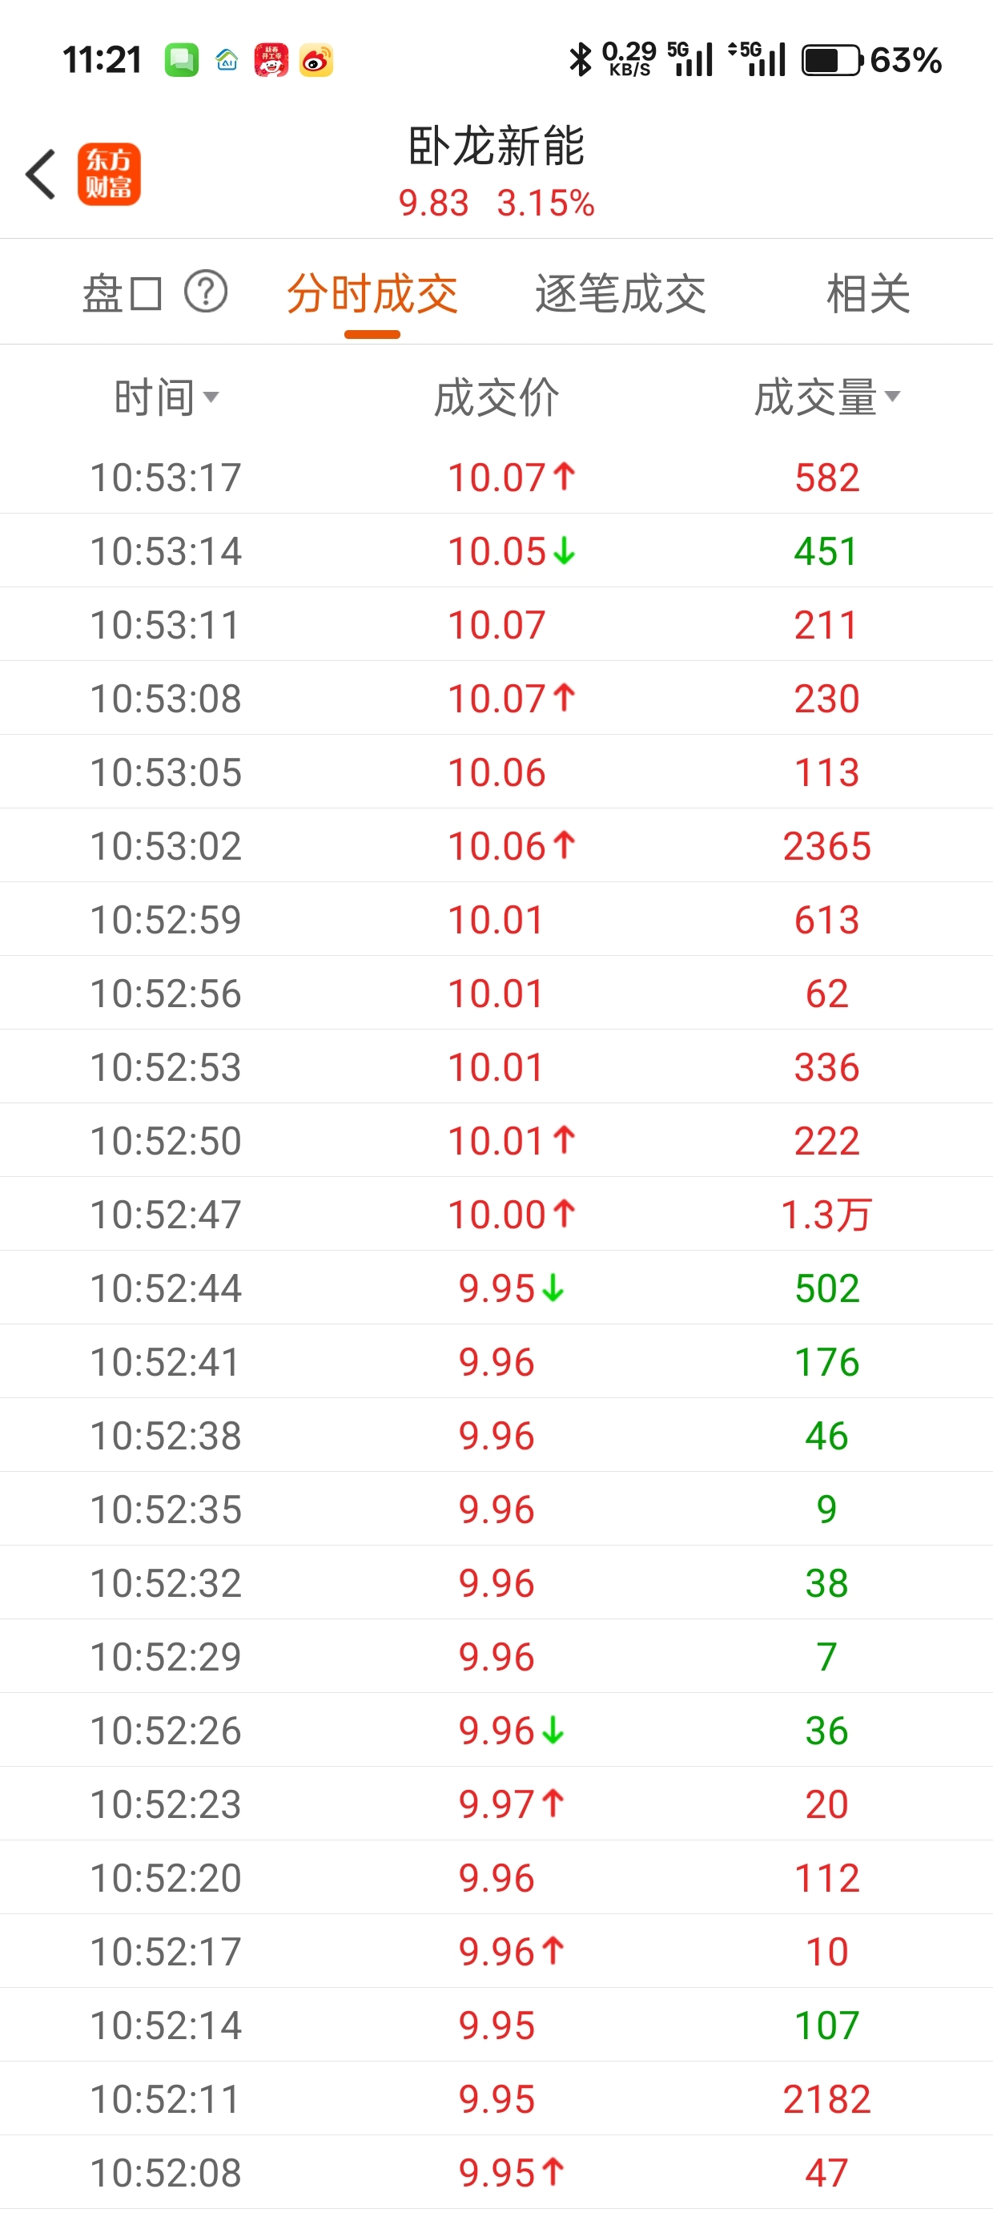Tap the red app notification icon

click(x=271, y=60)
